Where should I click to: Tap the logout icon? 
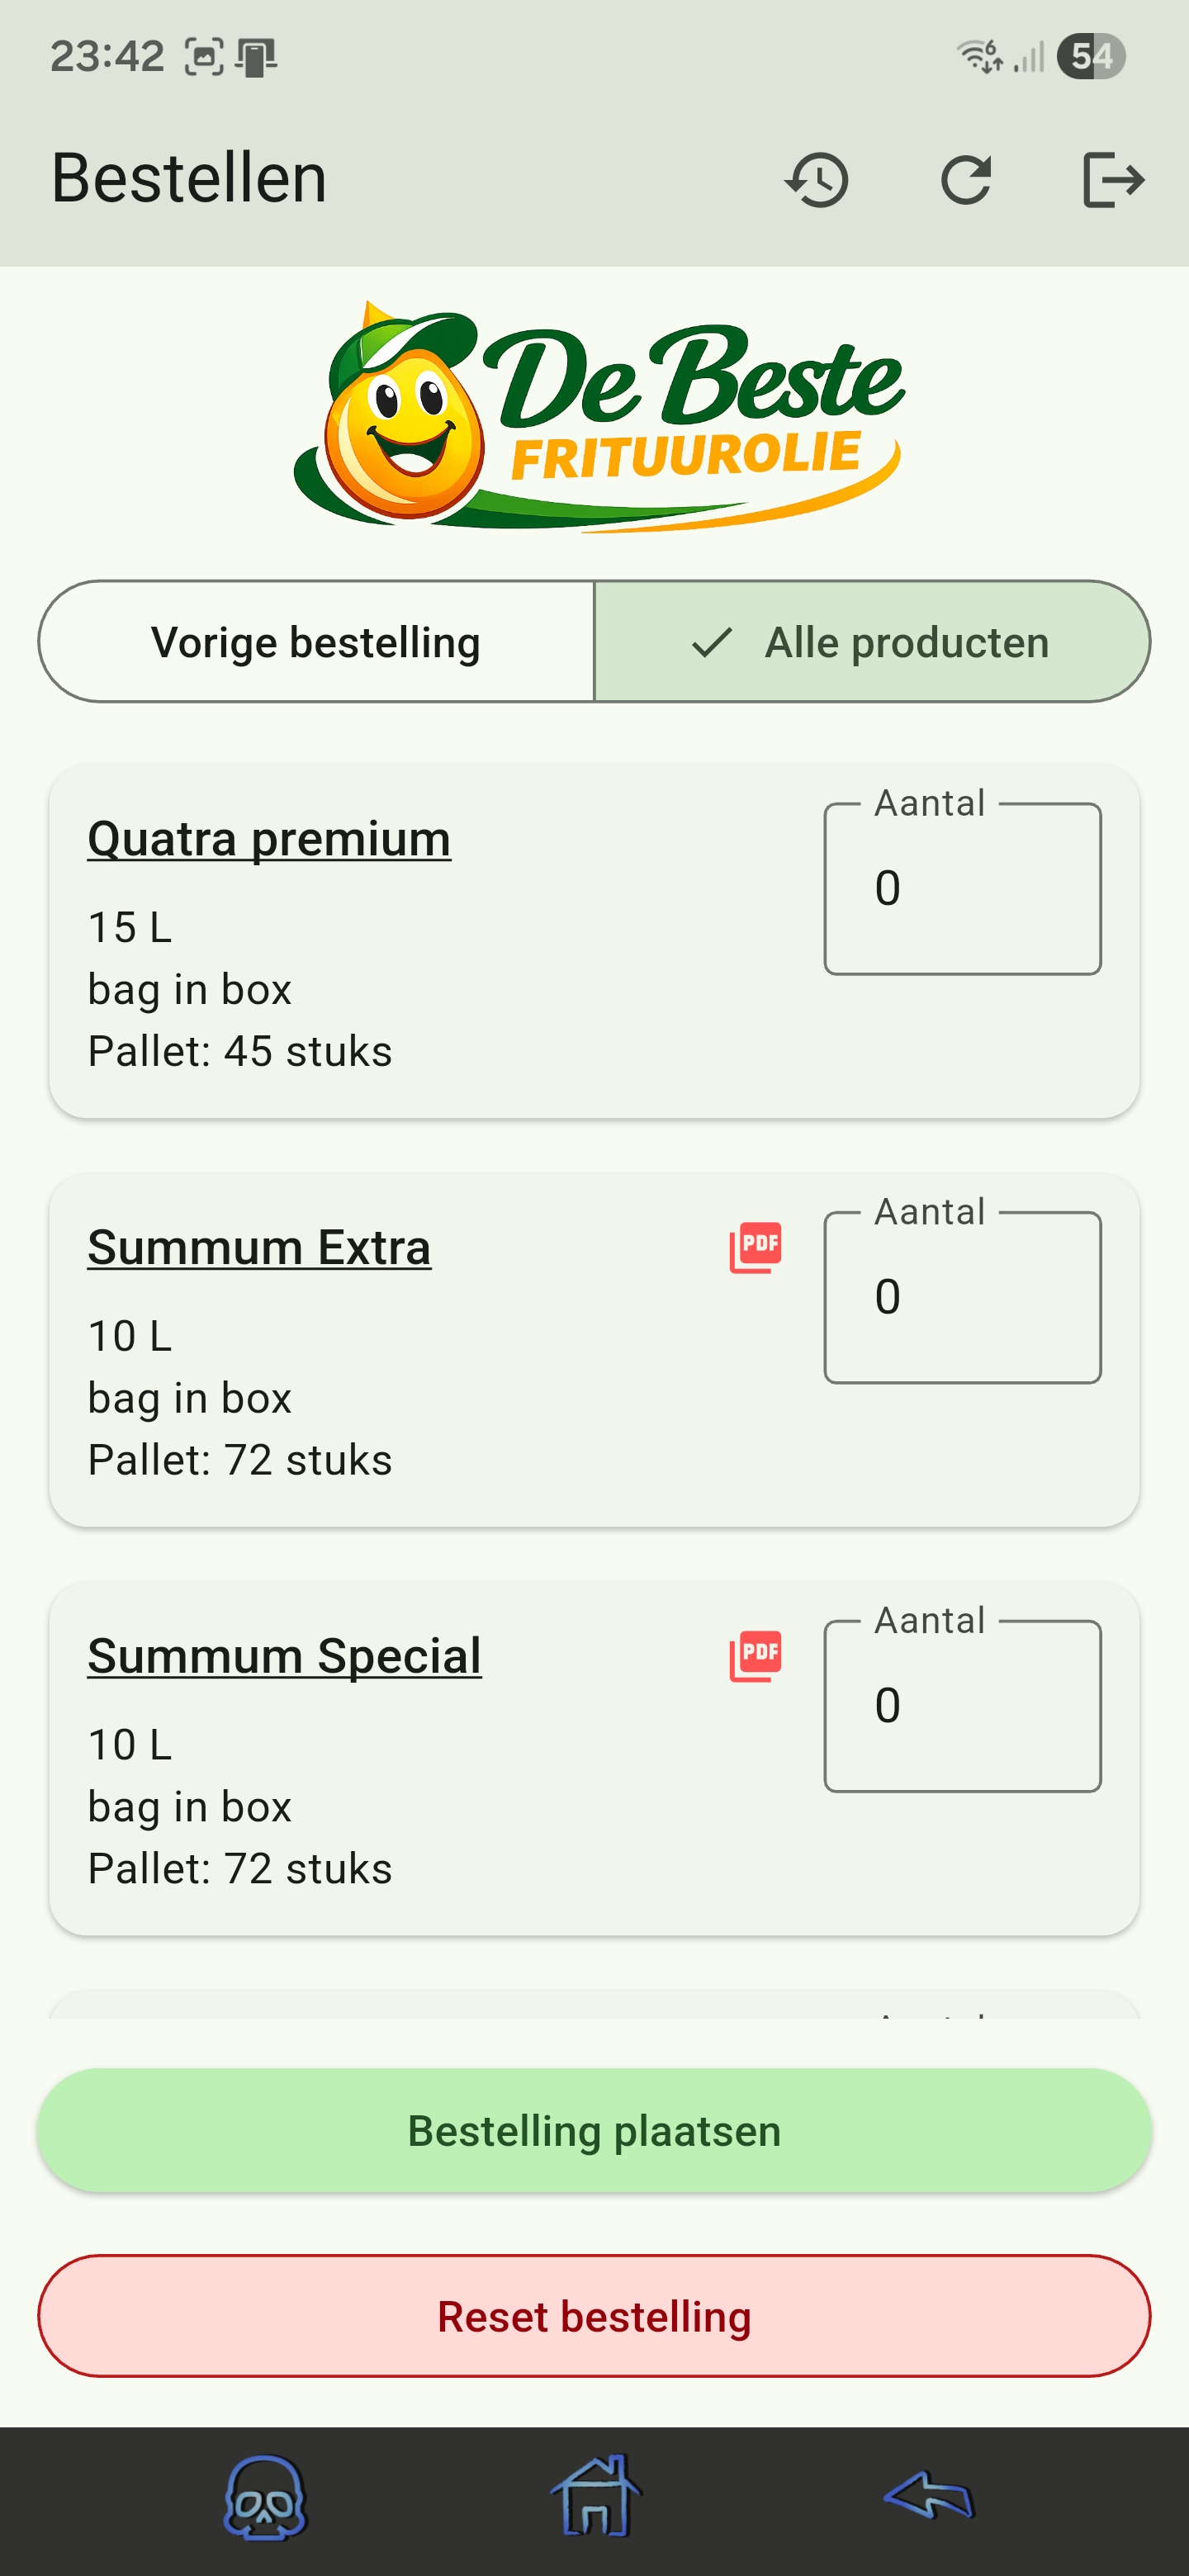1113,180
